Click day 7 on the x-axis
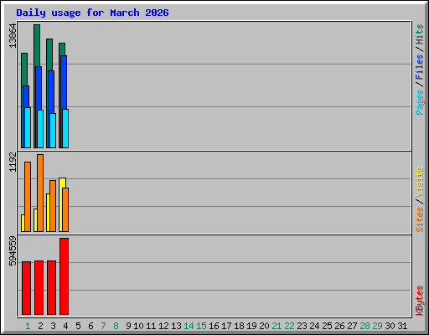This screenshot has width=429, height=335. click(x=103, y=326)
